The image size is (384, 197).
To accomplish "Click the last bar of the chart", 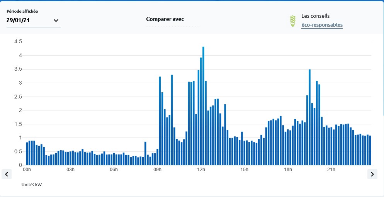I will (x=370, y=150).
